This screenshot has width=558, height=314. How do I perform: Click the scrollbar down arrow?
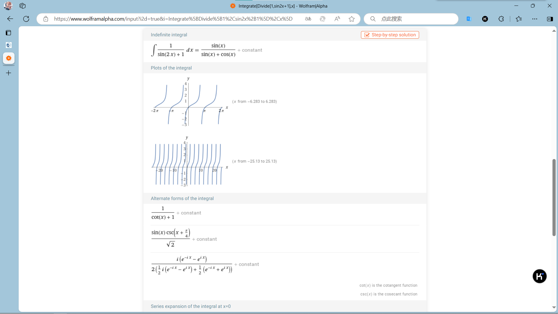(x=554, y=307)
